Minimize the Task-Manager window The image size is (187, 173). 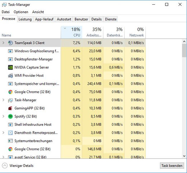[154, 5]
